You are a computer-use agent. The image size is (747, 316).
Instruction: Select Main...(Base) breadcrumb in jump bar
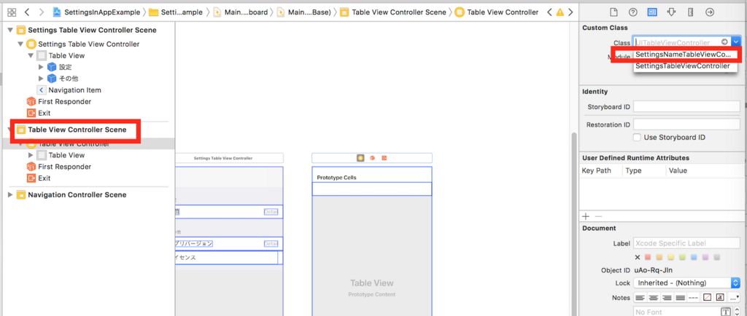click(x=304, y=12)
